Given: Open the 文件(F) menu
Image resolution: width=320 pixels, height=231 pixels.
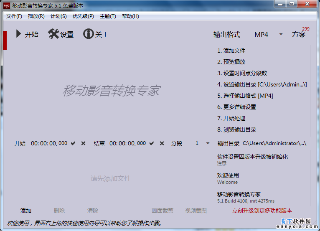Looking at the screenshot, I should coord(14,16).
